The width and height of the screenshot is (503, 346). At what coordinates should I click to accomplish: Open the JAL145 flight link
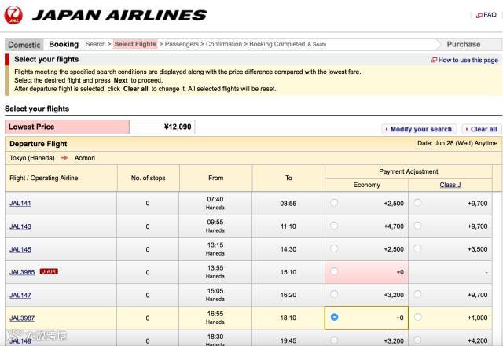[20, 249]
